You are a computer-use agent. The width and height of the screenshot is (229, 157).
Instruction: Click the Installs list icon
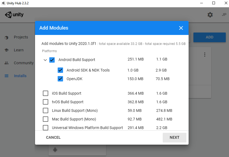(x=6, y=76)
